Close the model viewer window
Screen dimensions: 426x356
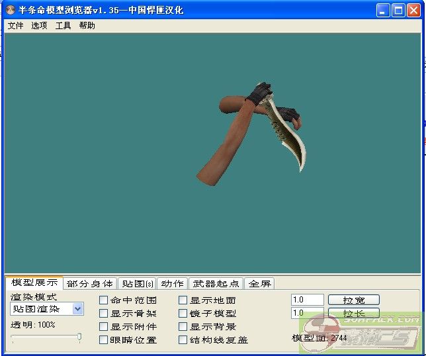pyautogui.click(x=413, y=11)
